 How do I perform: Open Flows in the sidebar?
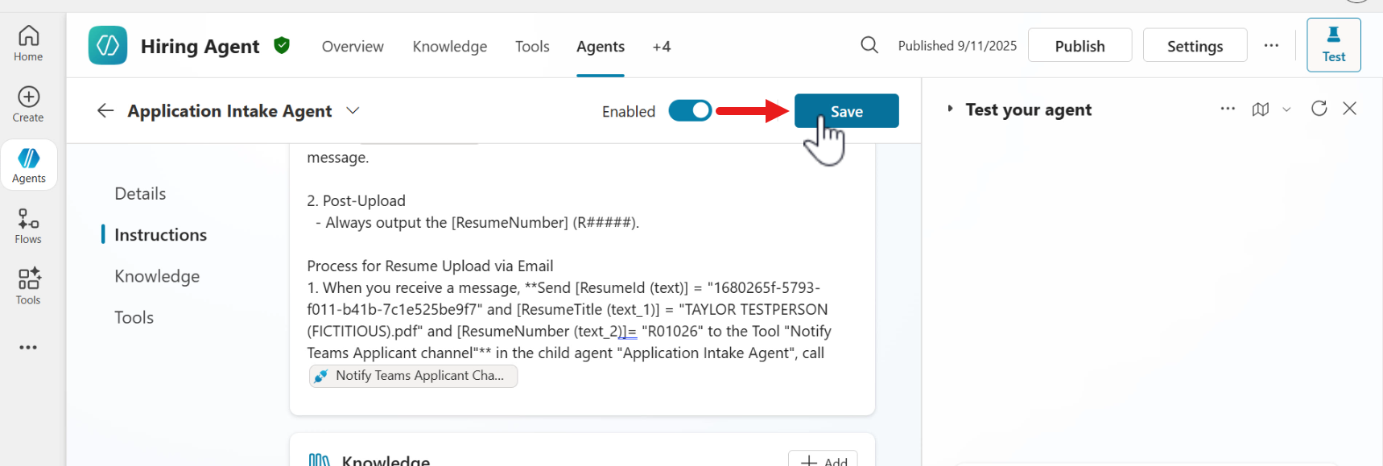coord(28,226)
